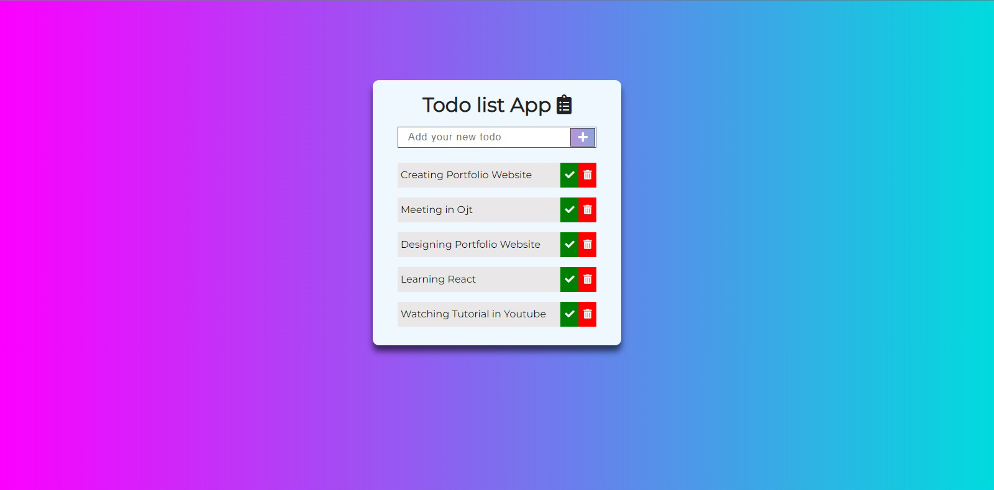Remove Designing Portfolio Website with trash icon

coord(587,245)
